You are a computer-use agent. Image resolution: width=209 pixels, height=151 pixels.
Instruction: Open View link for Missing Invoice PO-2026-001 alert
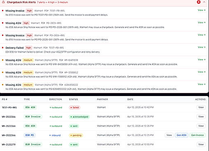[x=202, y=35]
